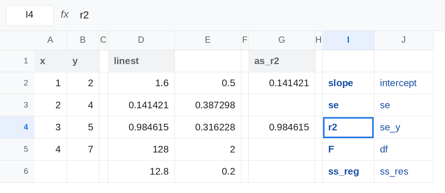Screen dimensions: 445x193
Task: Click cell A5 with value 4
Action: point(50,149)
